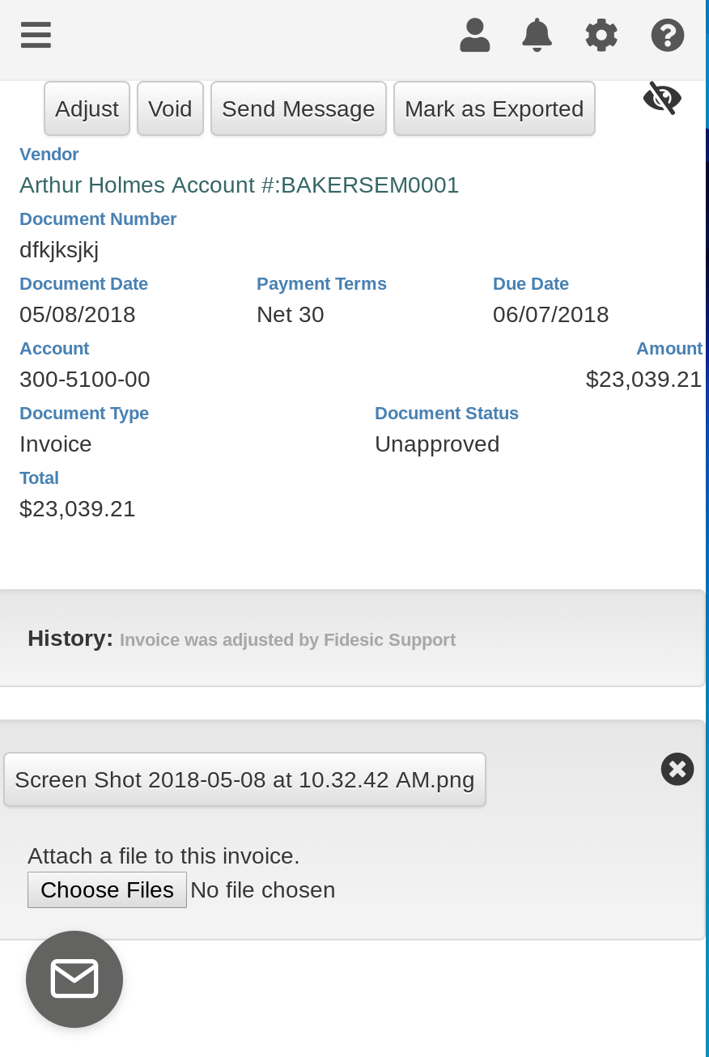Open the Arthur Holmes vendor link
Image resolution: width=709 pixels, height=1057 pixels.
(239, 185)
